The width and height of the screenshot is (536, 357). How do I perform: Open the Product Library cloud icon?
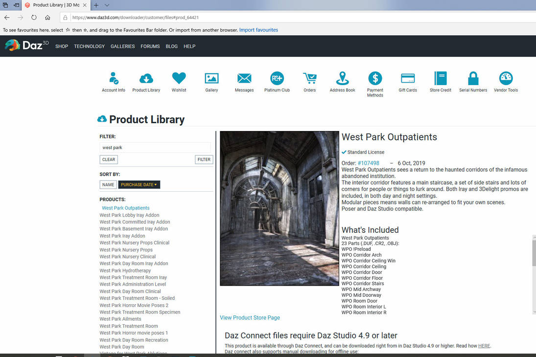[x=146, y=79]
